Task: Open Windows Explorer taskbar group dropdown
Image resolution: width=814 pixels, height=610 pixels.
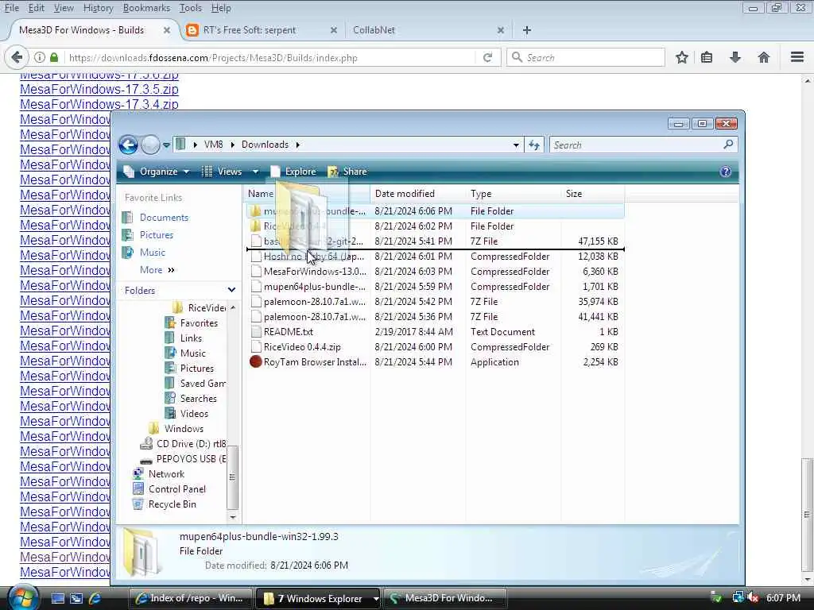Action: pos(375,599)
